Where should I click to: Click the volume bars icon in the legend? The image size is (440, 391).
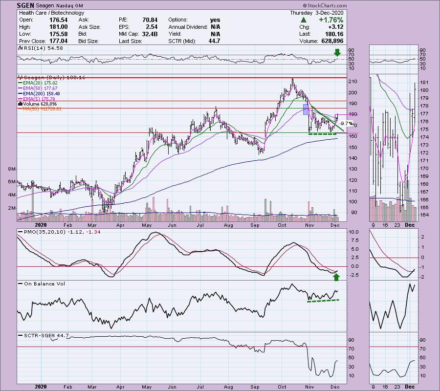coord(20,104)
